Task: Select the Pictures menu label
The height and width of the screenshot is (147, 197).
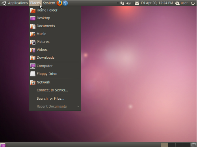Action: point(43,42)
